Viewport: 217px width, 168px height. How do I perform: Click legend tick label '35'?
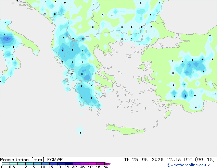pyautogui.click(x=82, y=167)
